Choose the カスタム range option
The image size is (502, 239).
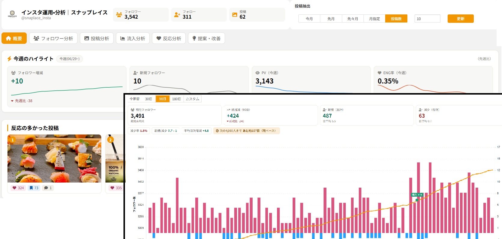coord(192,99)
